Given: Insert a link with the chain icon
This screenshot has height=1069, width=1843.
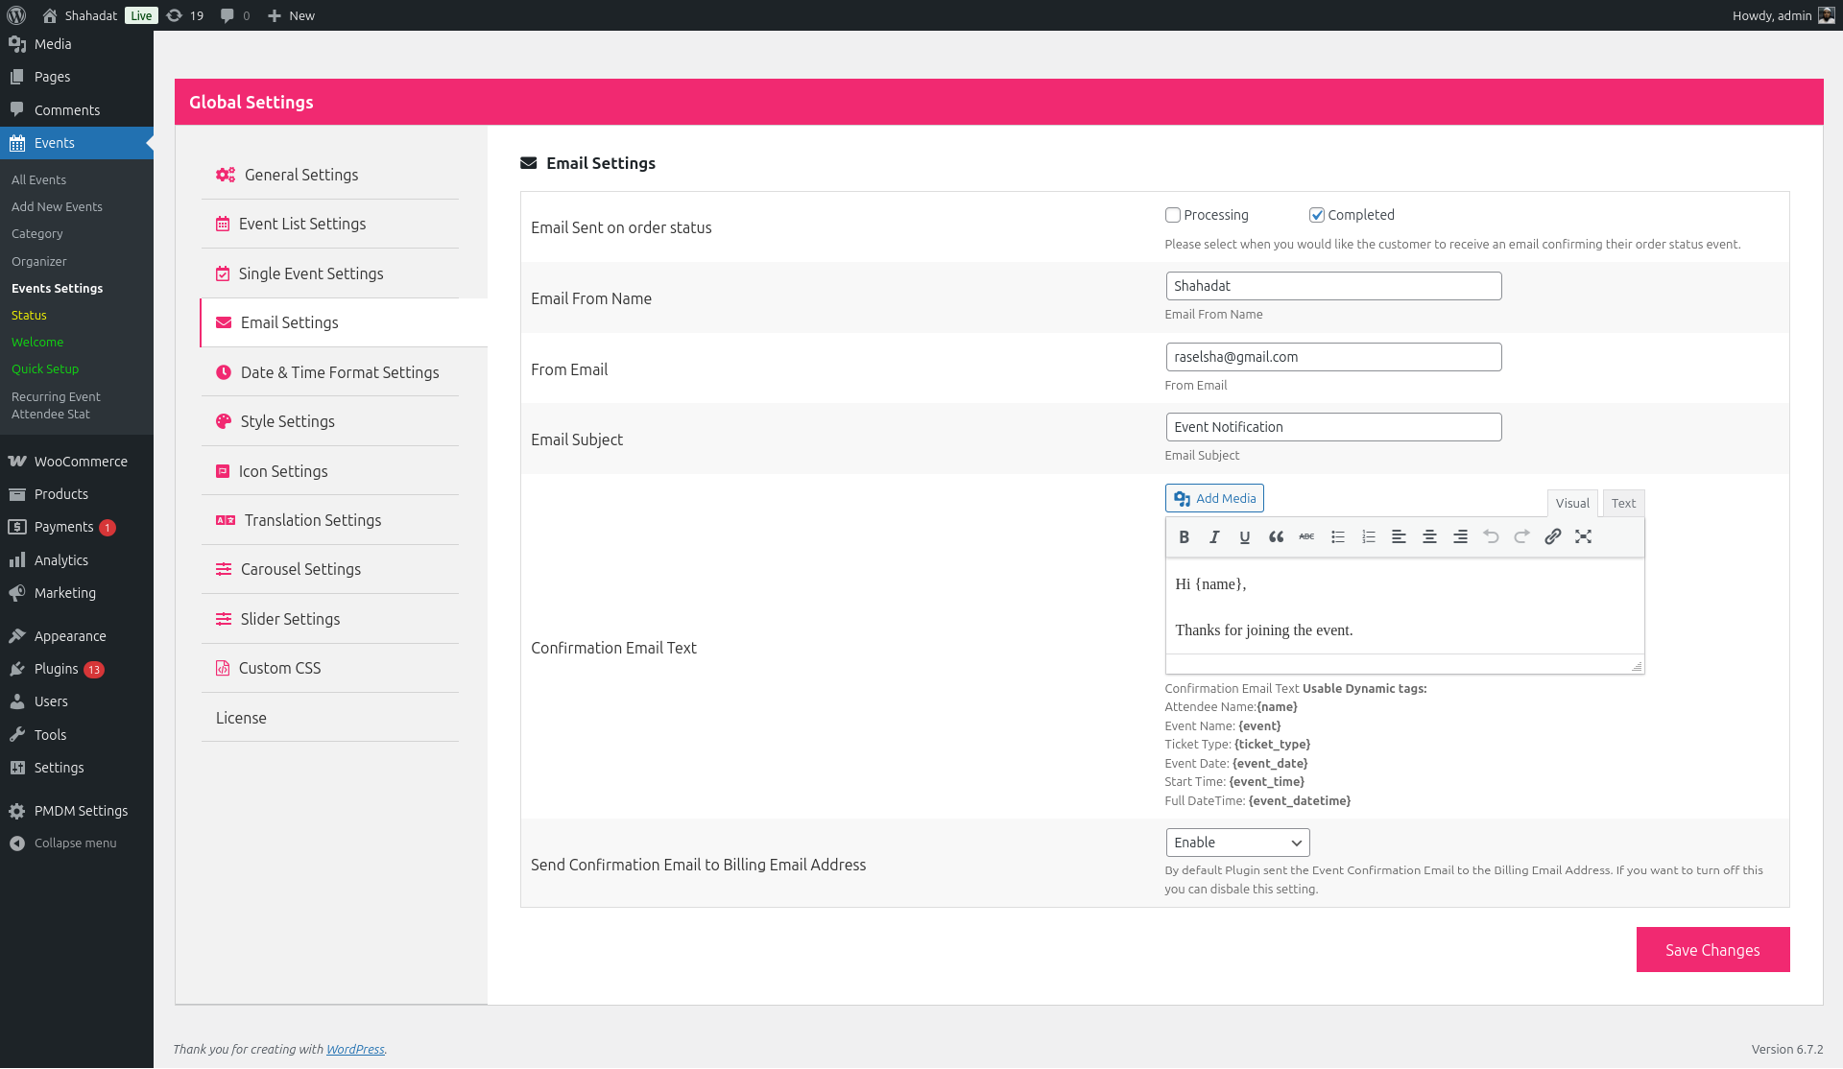Looking at the screenshot, I should (x=1552, y=537).
